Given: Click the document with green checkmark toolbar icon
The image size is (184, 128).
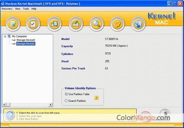Looking at the screenshot, I should [13, 24].
